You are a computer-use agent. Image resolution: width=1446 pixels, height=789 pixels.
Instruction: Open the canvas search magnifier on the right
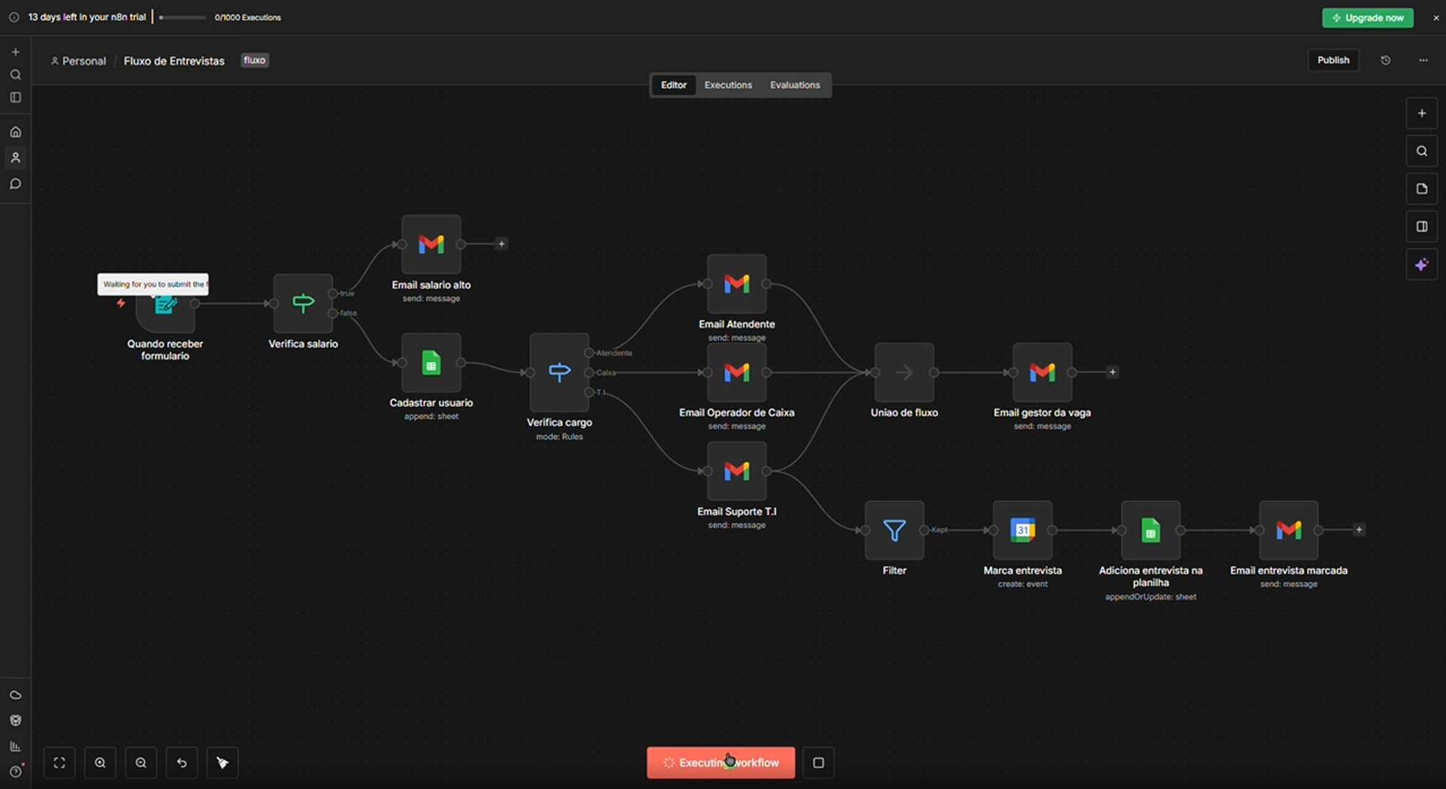point(1422,151)
